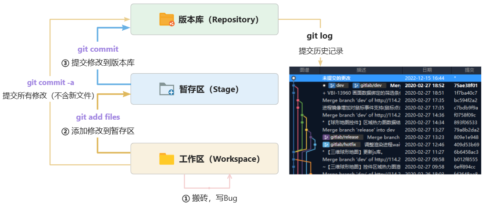Click the 图谱 column header
The height and width of the screenshot is (206, 486).
click(304, 70)
